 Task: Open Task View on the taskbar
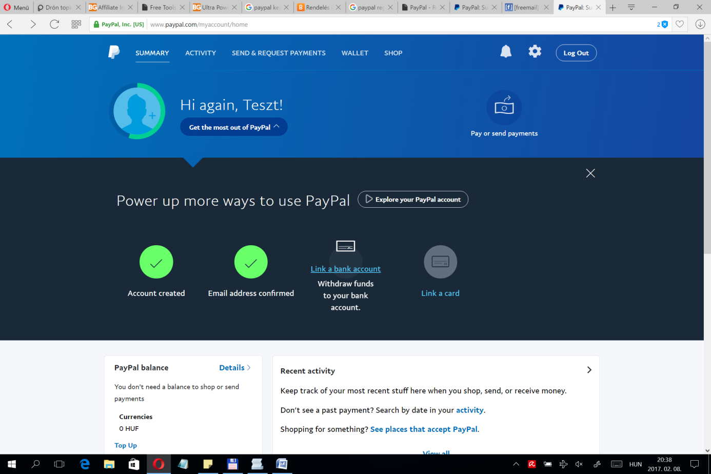(x=60, y=464)
